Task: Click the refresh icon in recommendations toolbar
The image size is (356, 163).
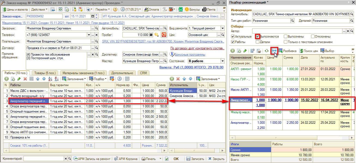Action: coord(267,51)
